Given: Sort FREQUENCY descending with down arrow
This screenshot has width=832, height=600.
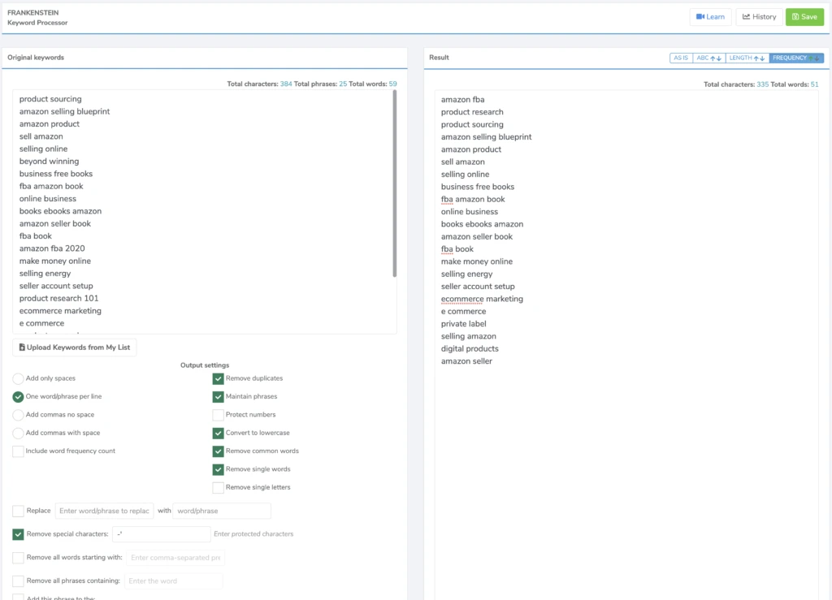Looking at the screenshot, I should point(817,58).
